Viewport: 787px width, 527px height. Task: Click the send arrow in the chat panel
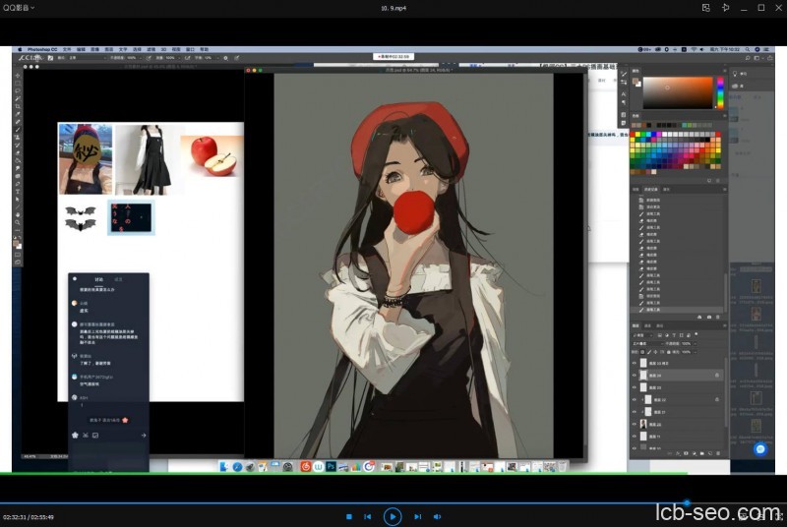[x=144, y=436]
